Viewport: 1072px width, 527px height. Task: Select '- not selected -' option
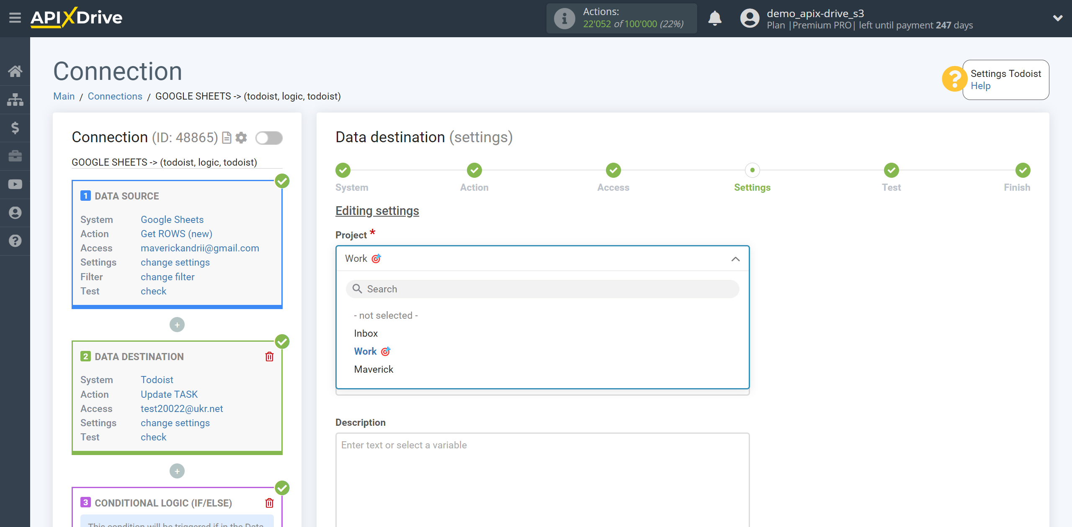coord(386,315)
